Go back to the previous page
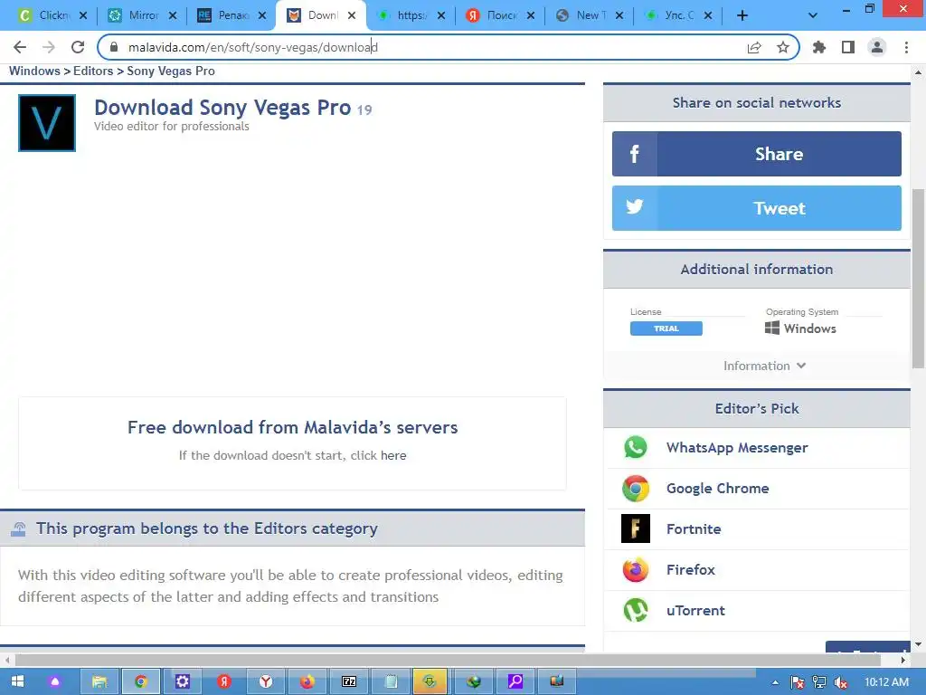 click(x=20, y=47)
